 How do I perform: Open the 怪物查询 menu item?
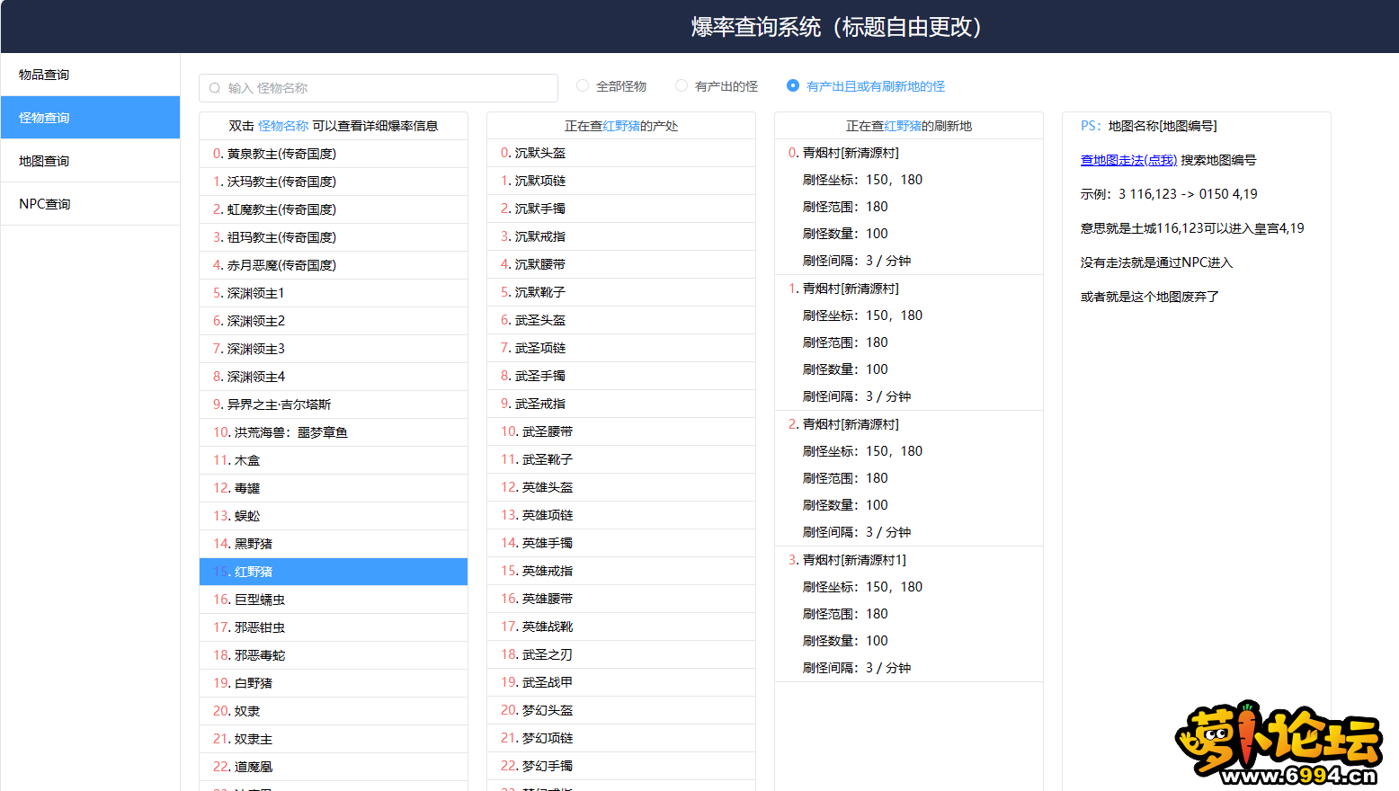(x=90, y=118)
